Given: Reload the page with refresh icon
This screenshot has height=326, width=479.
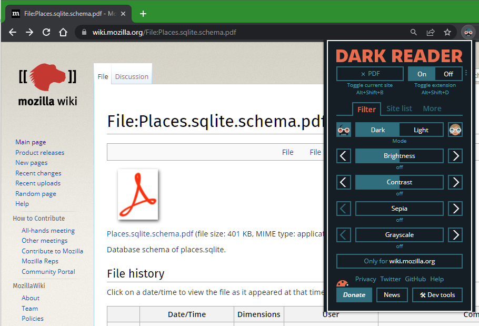Looking at the screenshot, I should 46,32.
